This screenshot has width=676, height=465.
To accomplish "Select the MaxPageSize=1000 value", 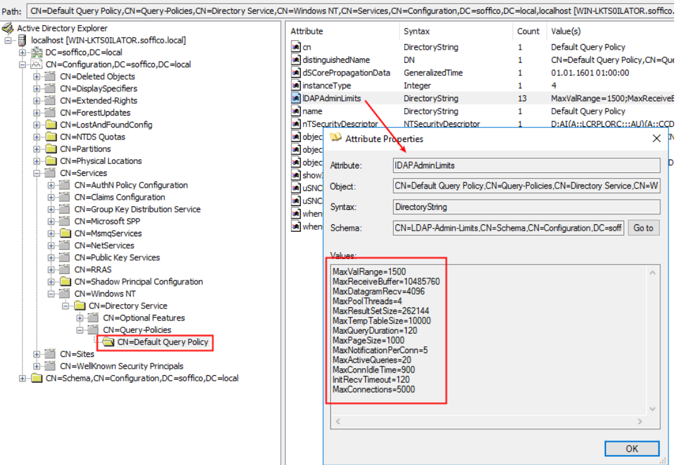I will pos(368,340).
